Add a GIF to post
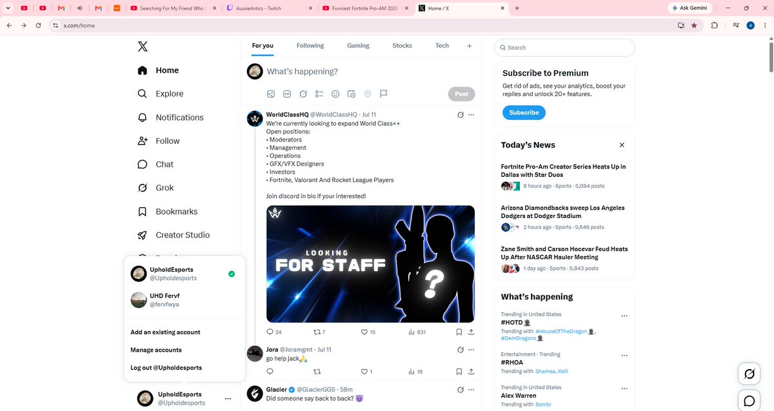774x411 pixels. (287, 94)
